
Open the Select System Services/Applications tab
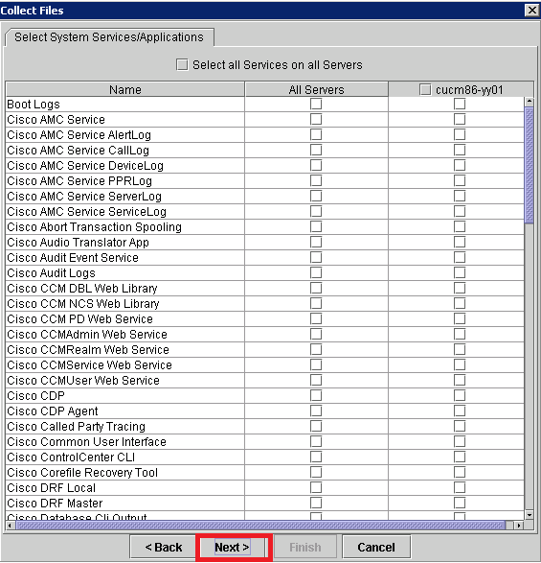coord(109,37)
